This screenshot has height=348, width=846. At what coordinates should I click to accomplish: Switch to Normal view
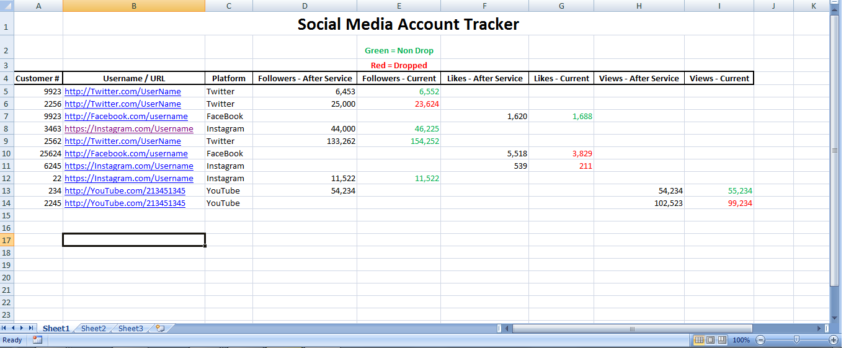699,340
